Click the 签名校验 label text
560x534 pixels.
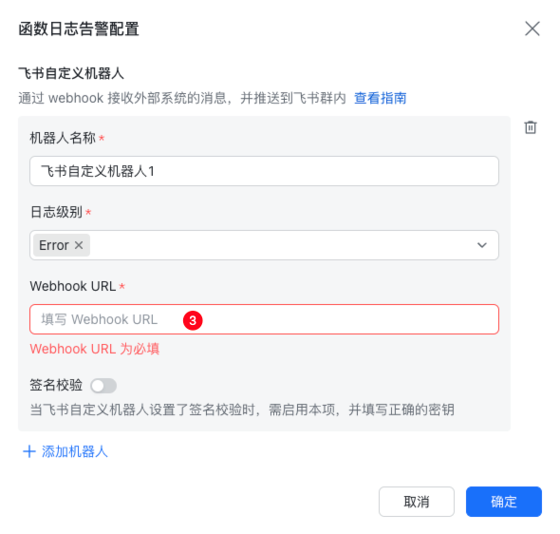tap(56, 386)
